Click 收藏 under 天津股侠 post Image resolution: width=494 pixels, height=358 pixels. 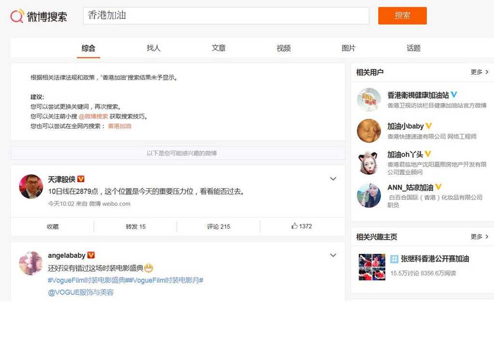(x=53, y=226)
